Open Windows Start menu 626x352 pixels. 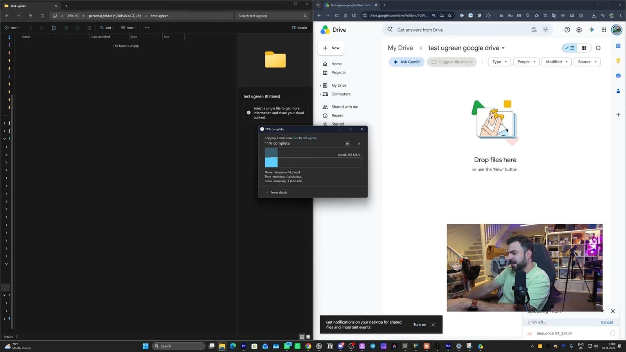tap(146, 346)
